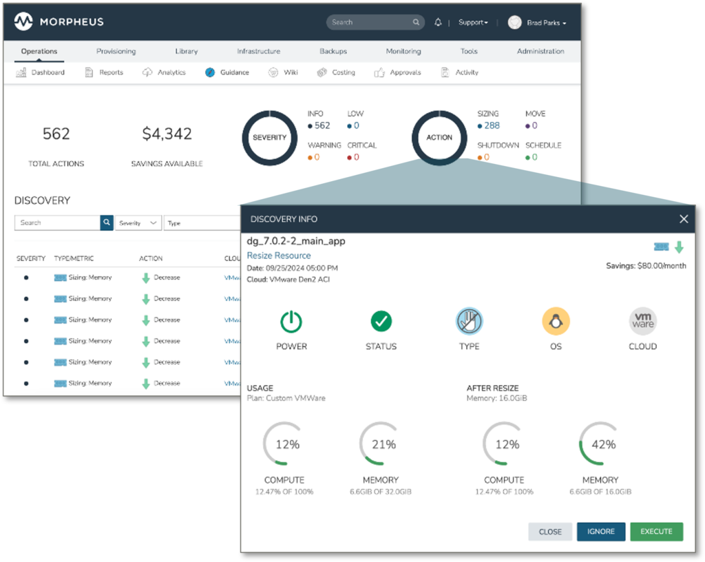Click Brad Parks user avatar
The height and width of the screenshot is (562, 705).
tap(514, 22)
